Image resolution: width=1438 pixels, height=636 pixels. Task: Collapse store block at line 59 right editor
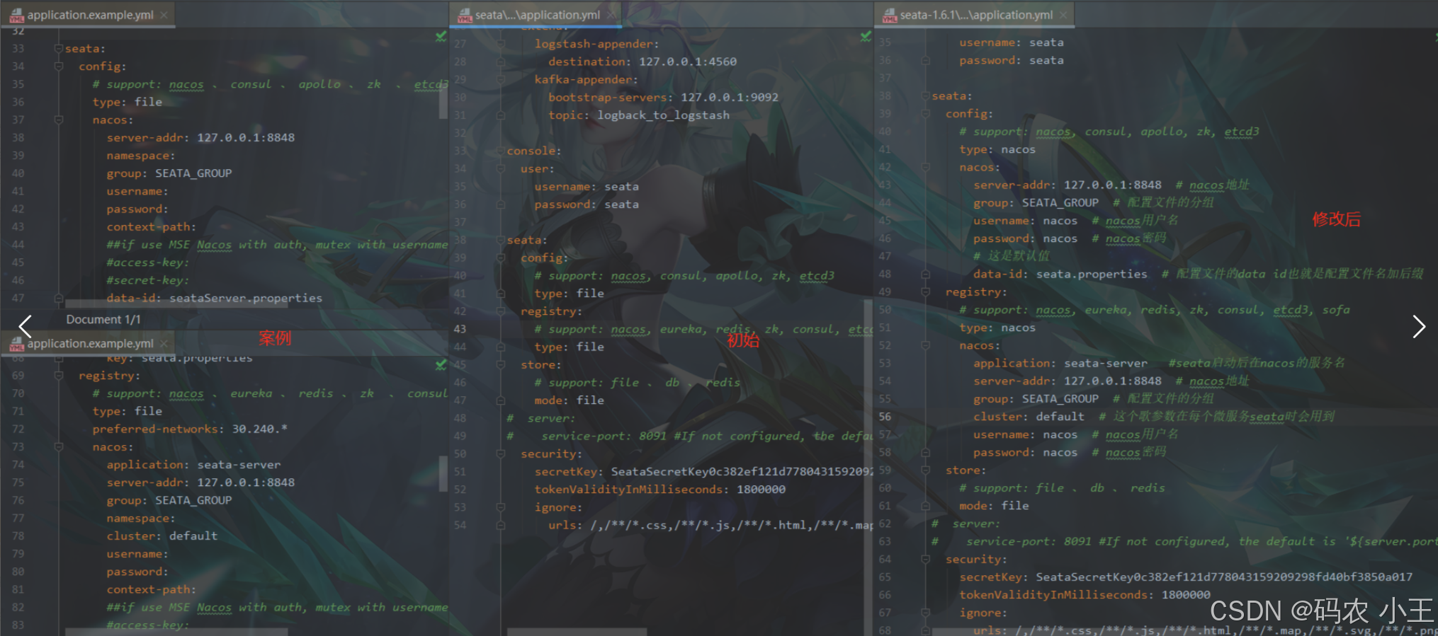(x=925, y=470)
